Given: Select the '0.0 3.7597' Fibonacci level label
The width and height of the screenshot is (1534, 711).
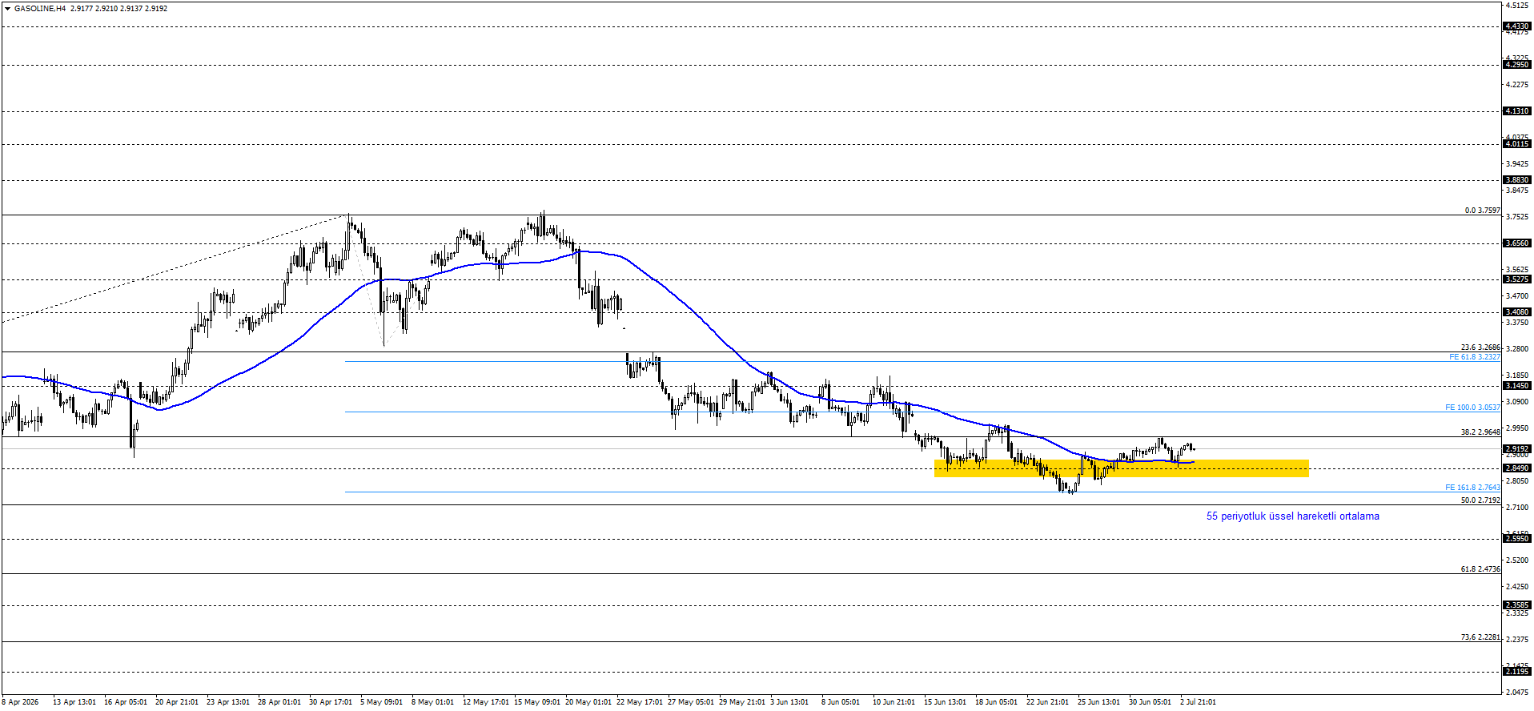Looking at the screenshot, I should pos(1483,211).
